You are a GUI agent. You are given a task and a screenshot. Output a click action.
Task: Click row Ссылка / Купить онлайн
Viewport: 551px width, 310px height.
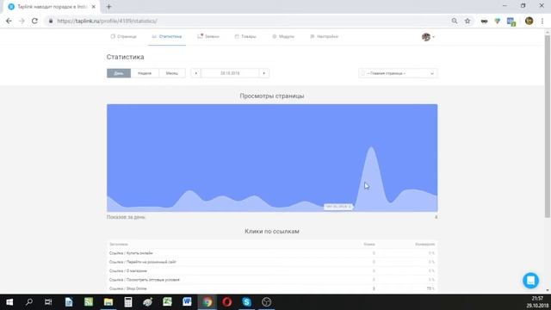(x=272, y=253)
